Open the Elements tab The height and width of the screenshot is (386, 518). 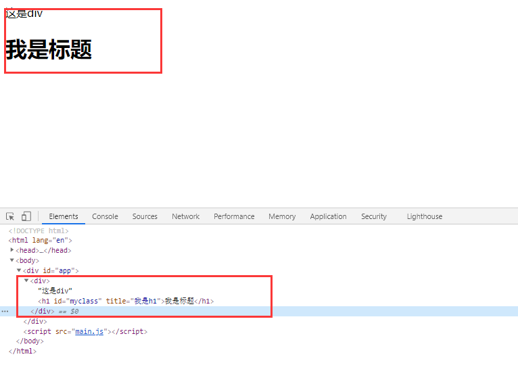(64, 216)
